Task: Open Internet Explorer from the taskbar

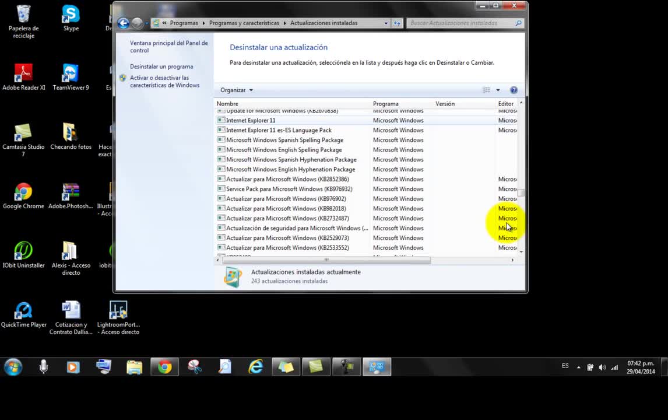Action: pos(256,367)
